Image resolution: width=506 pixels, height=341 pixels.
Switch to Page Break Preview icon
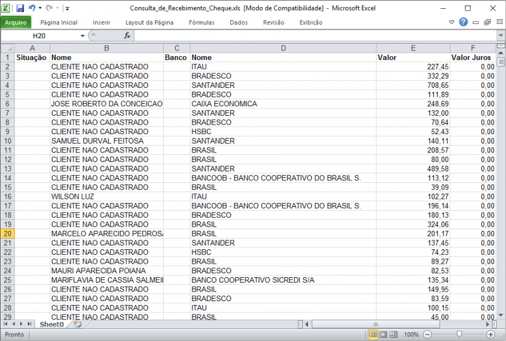pyautogui.click(x=393, y=335)
